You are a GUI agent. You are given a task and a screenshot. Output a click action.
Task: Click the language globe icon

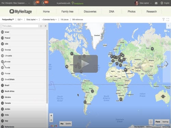162,3
